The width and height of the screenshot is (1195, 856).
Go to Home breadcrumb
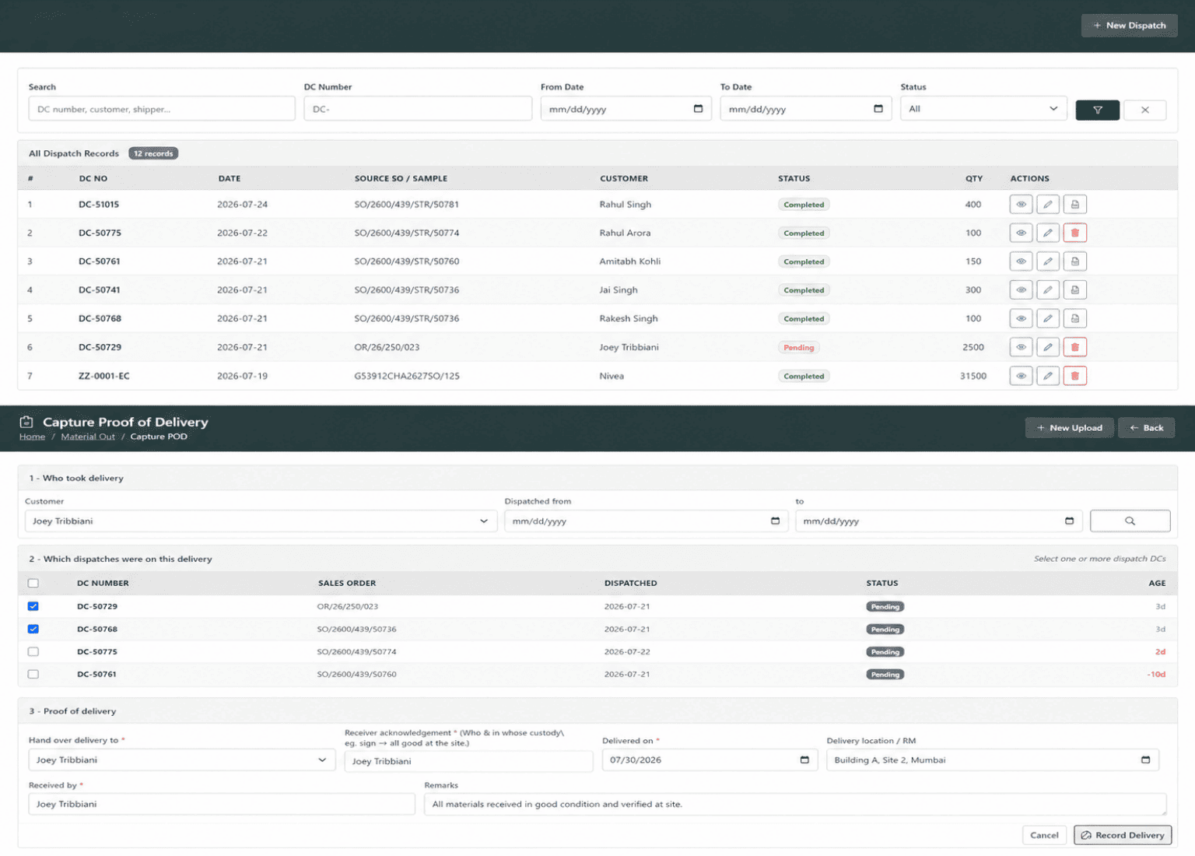[32, 437]
